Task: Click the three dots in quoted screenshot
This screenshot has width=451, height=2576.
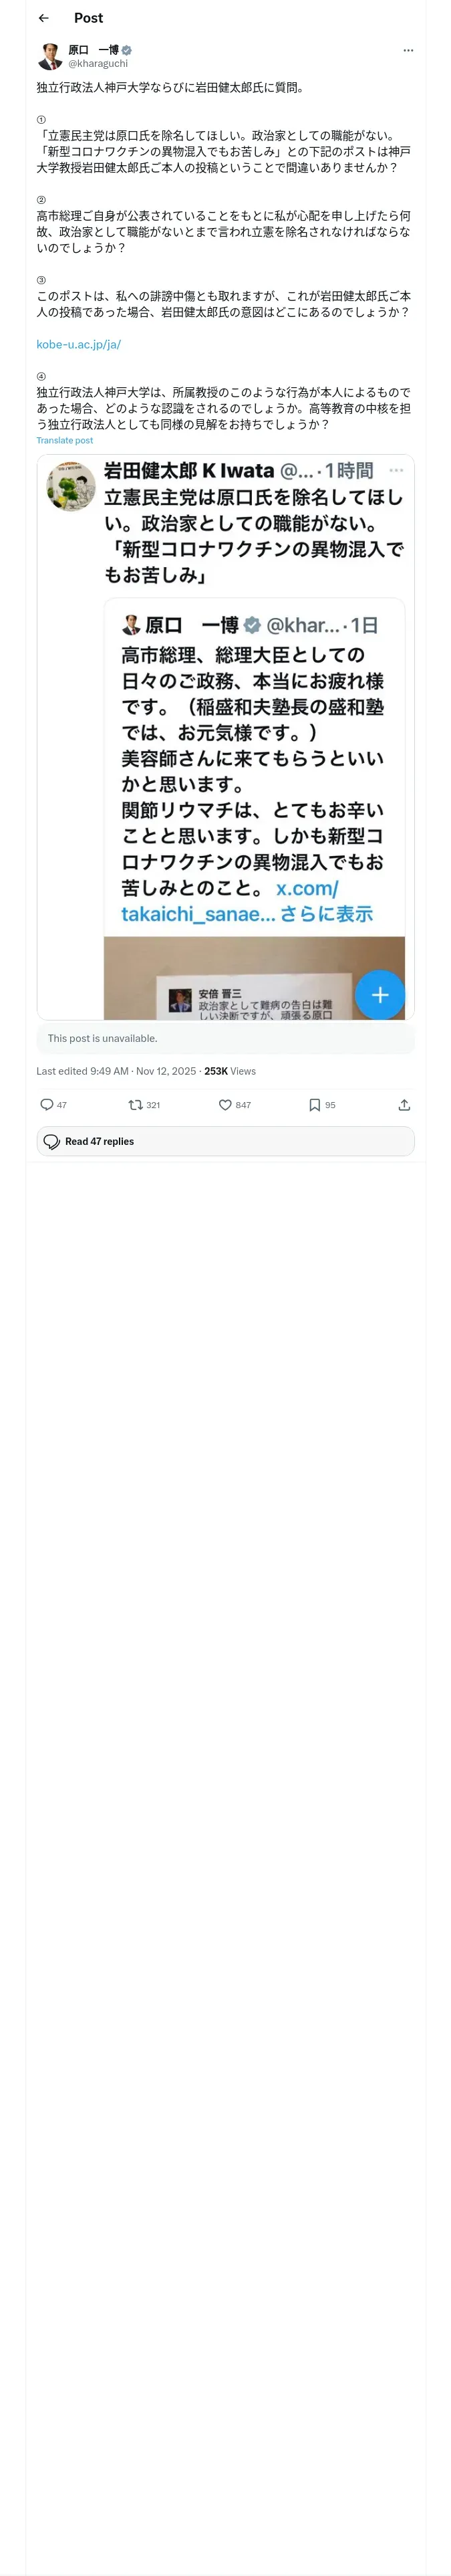Action: pyautogui.click(x=396, y=470)
